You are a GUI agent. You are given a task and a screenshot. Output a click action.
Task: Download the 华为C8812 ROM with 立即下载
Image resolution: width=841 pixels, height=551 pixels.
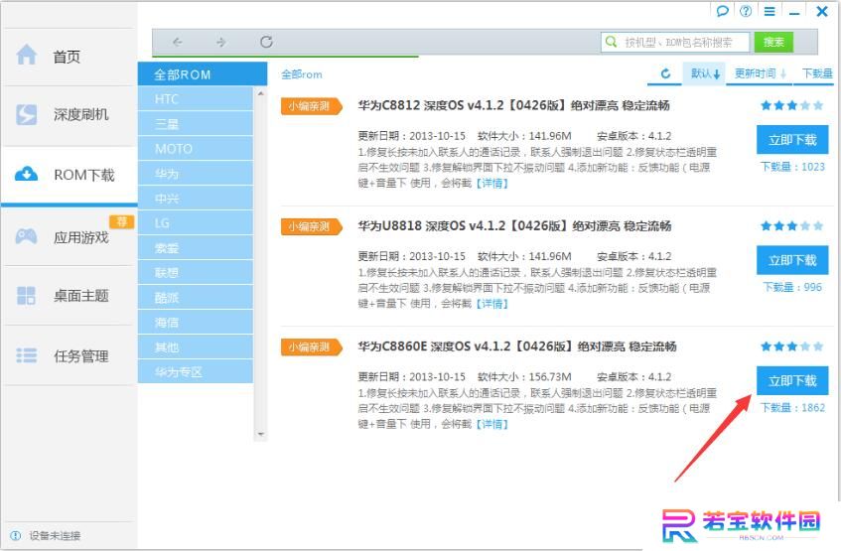[x=792, y=140]
